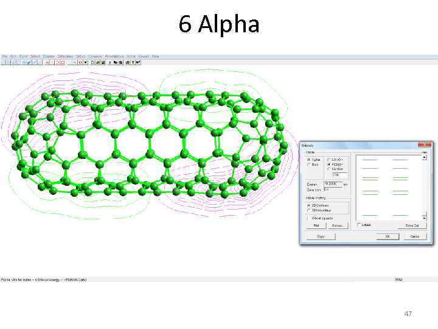Select the LUMO+ radio button
Screen dimensions: 438x329
[328, 160]
